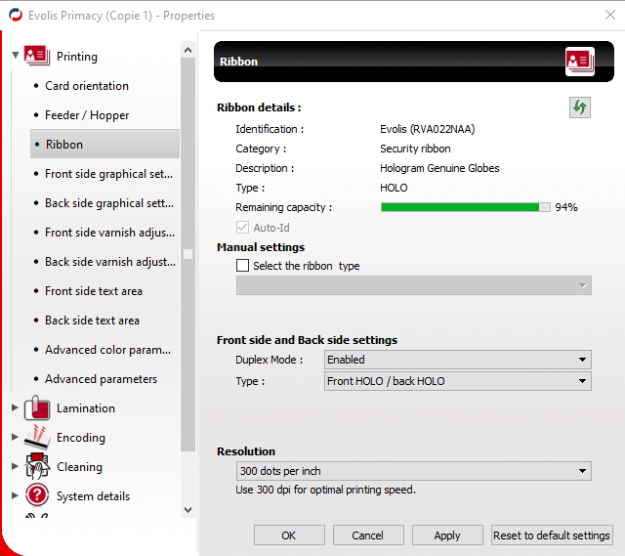Click the 94% capacity value
Viewport: 625px width, 556px height.
pyautogui.click(x=566, y=207)
